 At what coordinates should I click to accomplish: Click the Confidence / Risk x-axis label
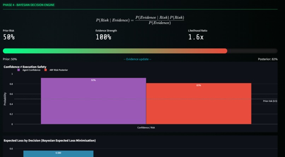146,128
